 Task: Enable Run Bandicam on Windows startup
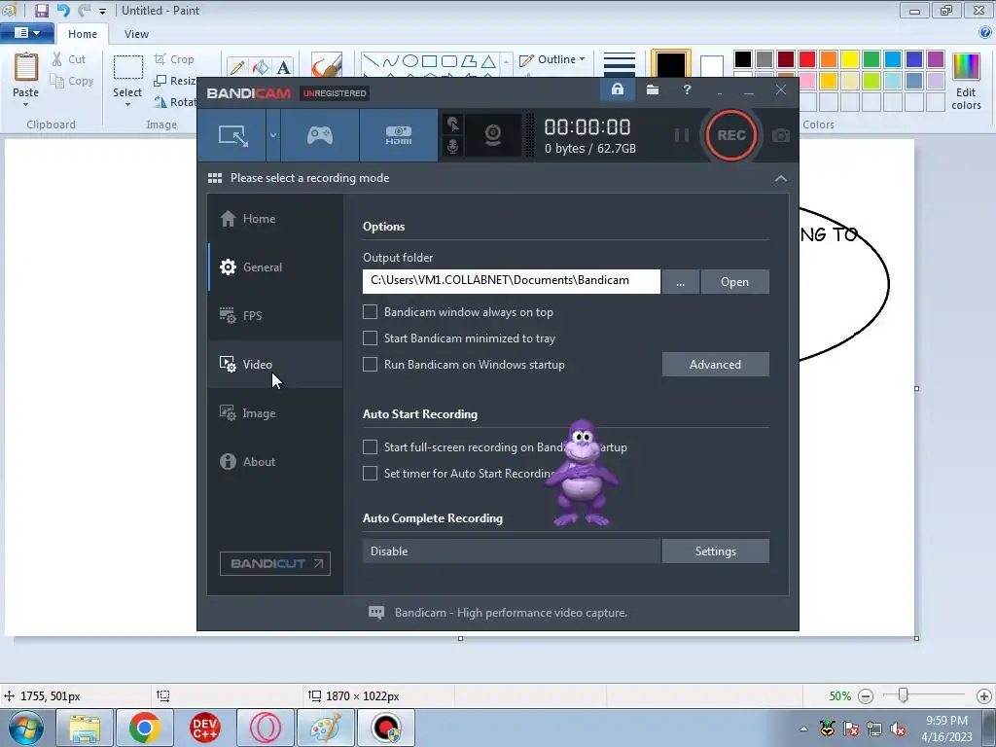(x=370, y=364)
